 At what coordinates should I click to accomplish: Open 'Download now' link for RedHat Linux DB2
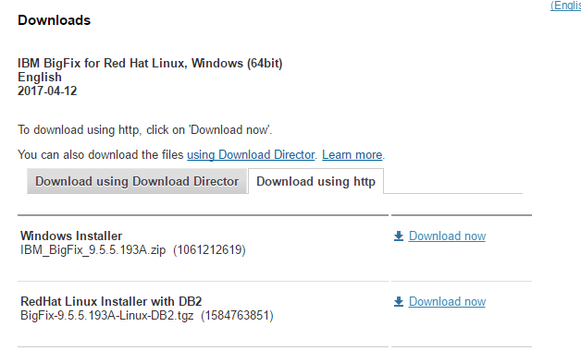(x=447, y=301)
